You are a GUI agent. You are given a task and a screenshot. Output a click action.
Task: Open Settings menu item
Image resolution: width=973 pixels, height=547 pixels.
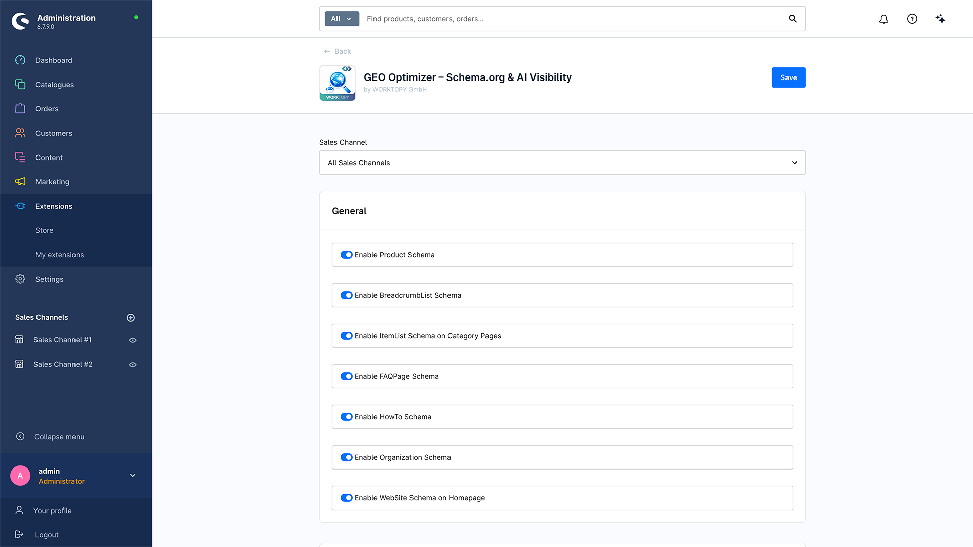(x=50, y=279)
